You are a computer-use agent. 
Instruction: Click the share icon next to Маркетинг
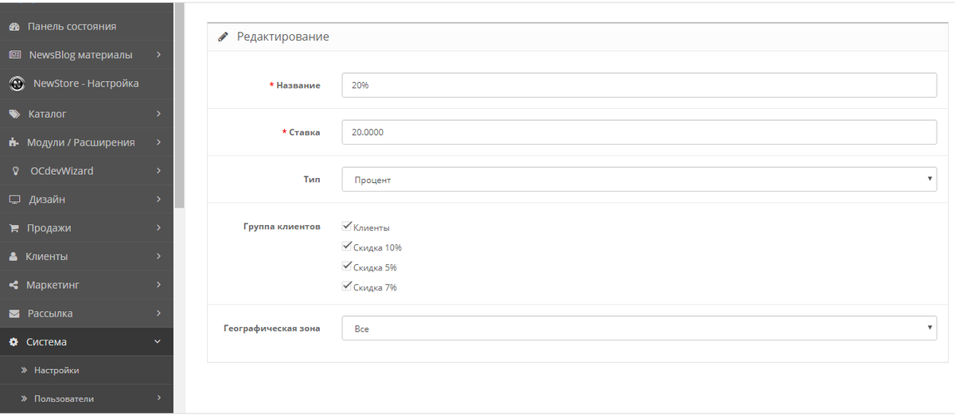point(14,285)
